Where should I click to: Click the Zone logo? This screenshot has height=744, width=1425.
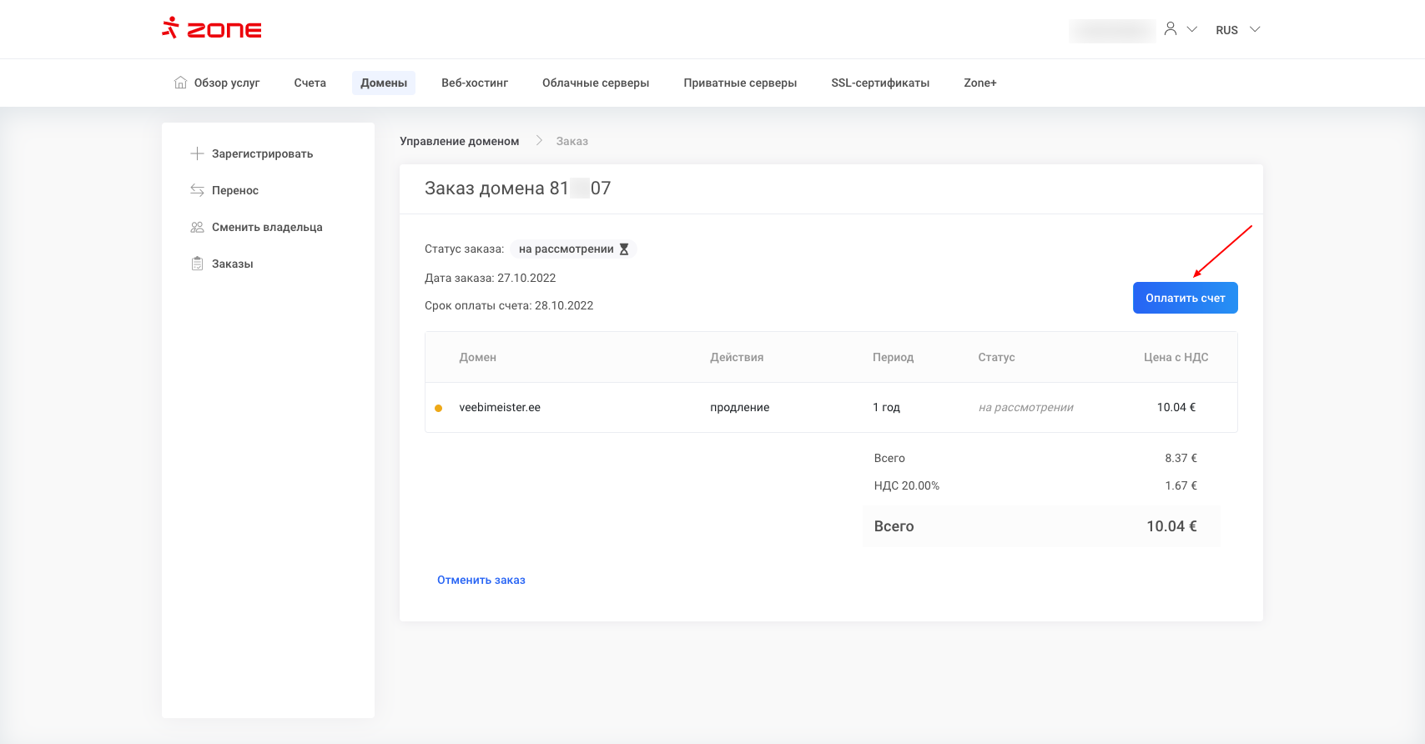[x=212, y=29]
